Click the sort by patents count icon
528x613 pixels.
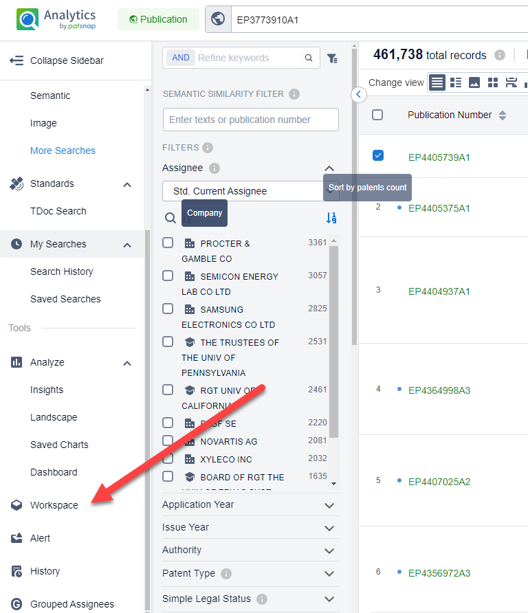pyautogui.click(x=332, y=218)
